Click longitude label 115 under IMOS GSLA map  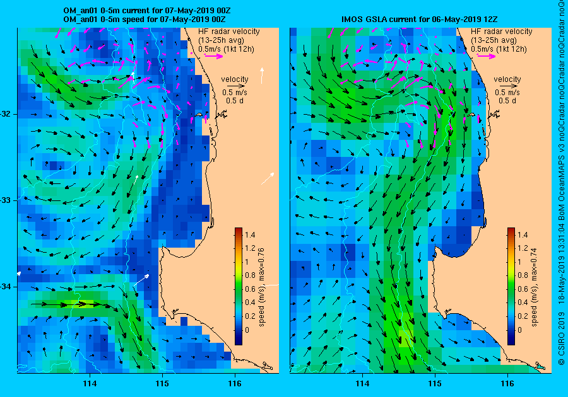click(x=435, y=384)
